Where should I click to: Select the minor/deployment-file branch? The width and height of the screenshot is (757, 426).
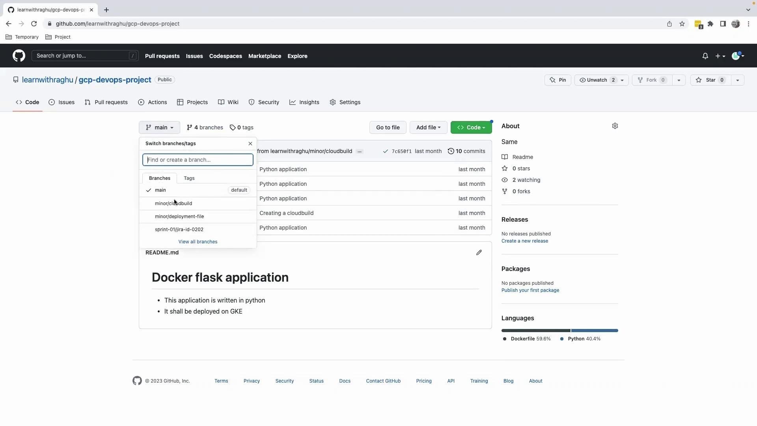(x=179, y=217)
